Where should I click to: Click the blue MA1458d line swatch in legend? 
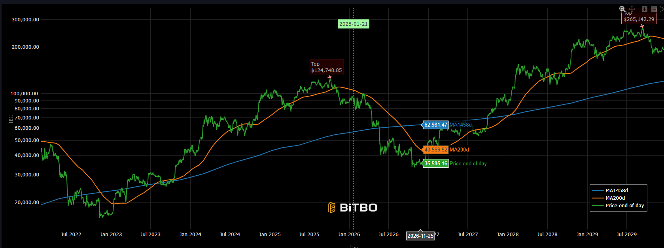597,191
